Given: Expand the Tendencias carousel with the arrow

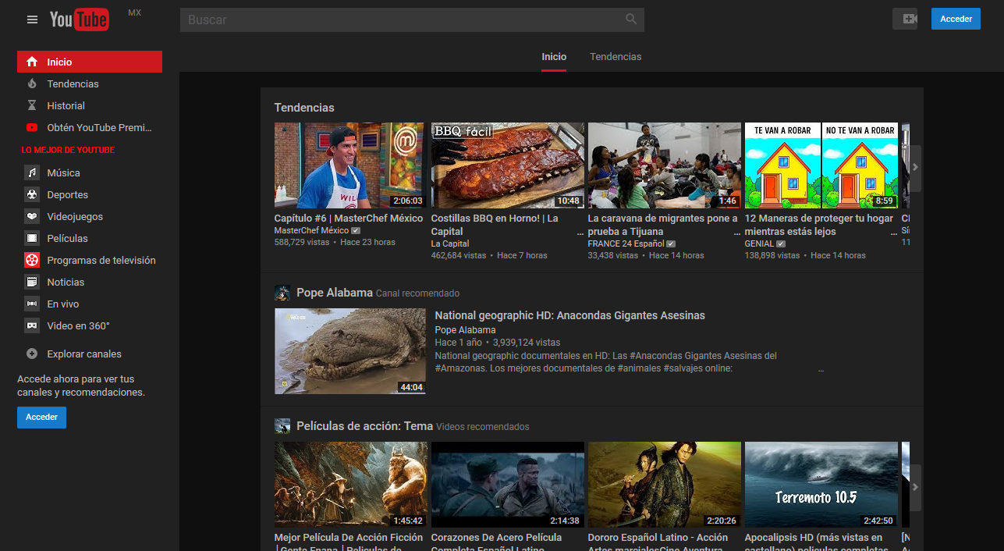Looking at the screenshot, I should [x=914, y=166].
